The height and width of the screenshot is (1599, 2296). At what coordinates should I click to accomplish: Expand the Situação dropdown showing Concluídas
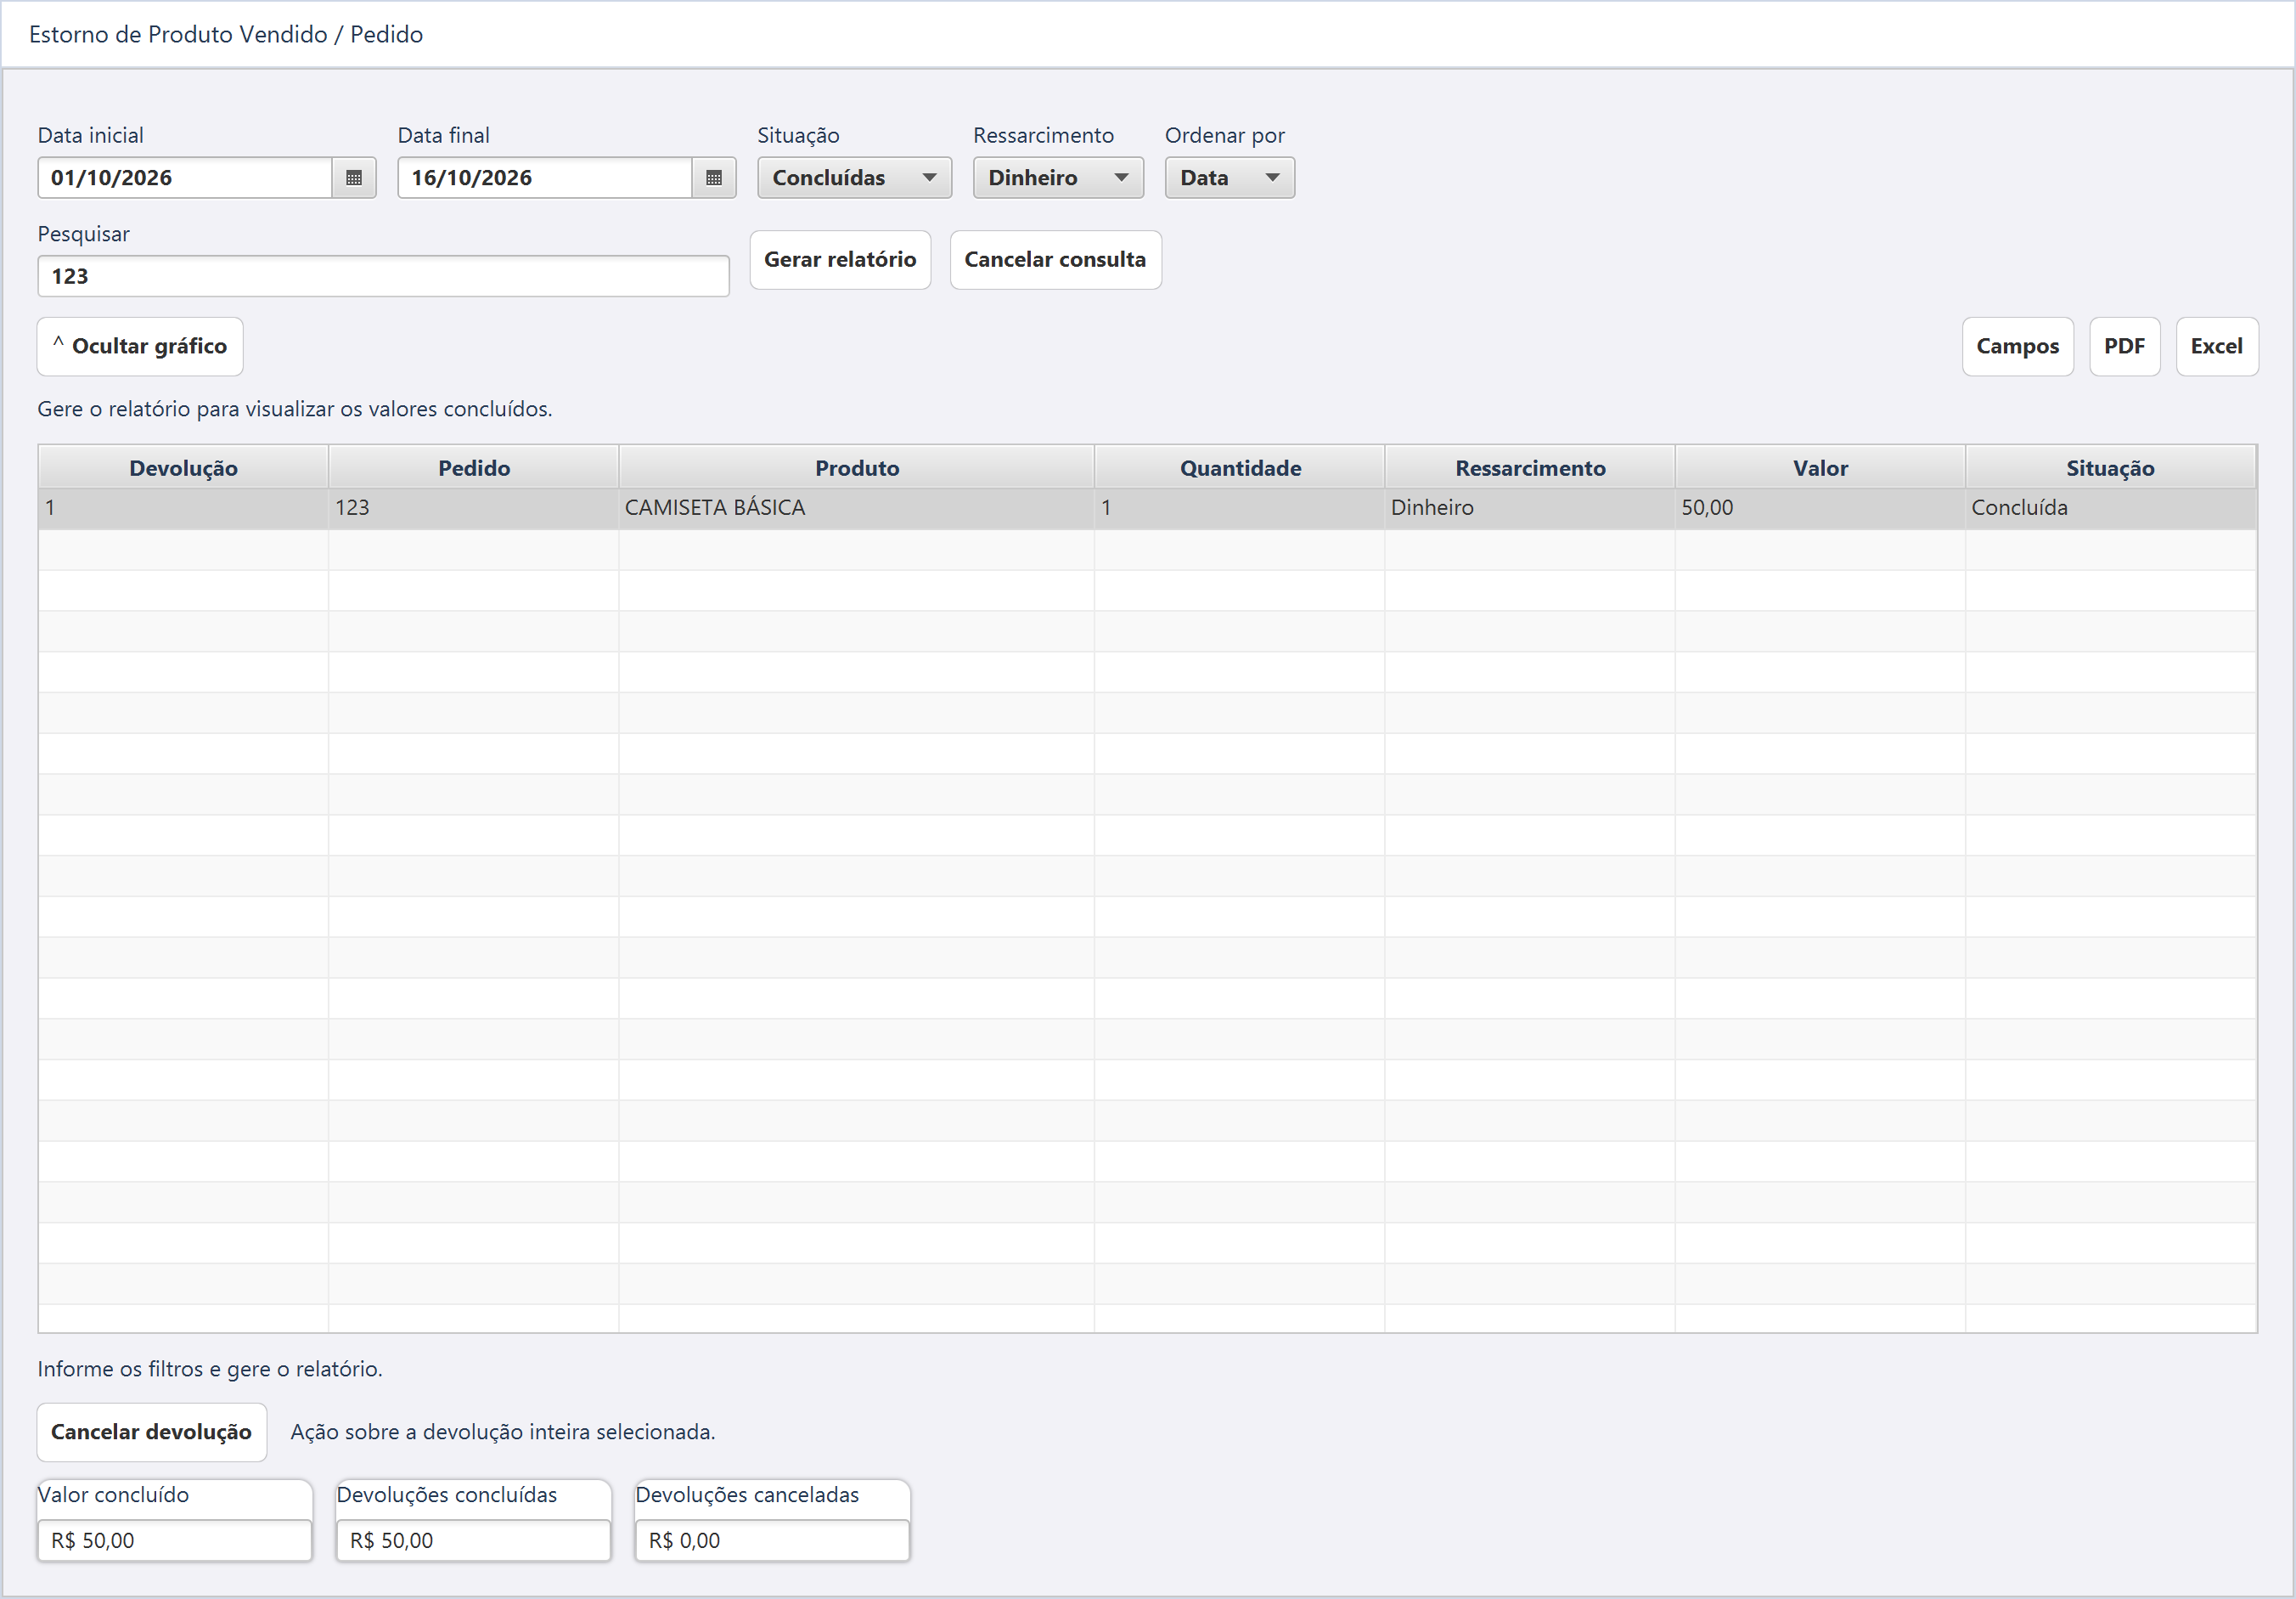click(x=854, y=177)
